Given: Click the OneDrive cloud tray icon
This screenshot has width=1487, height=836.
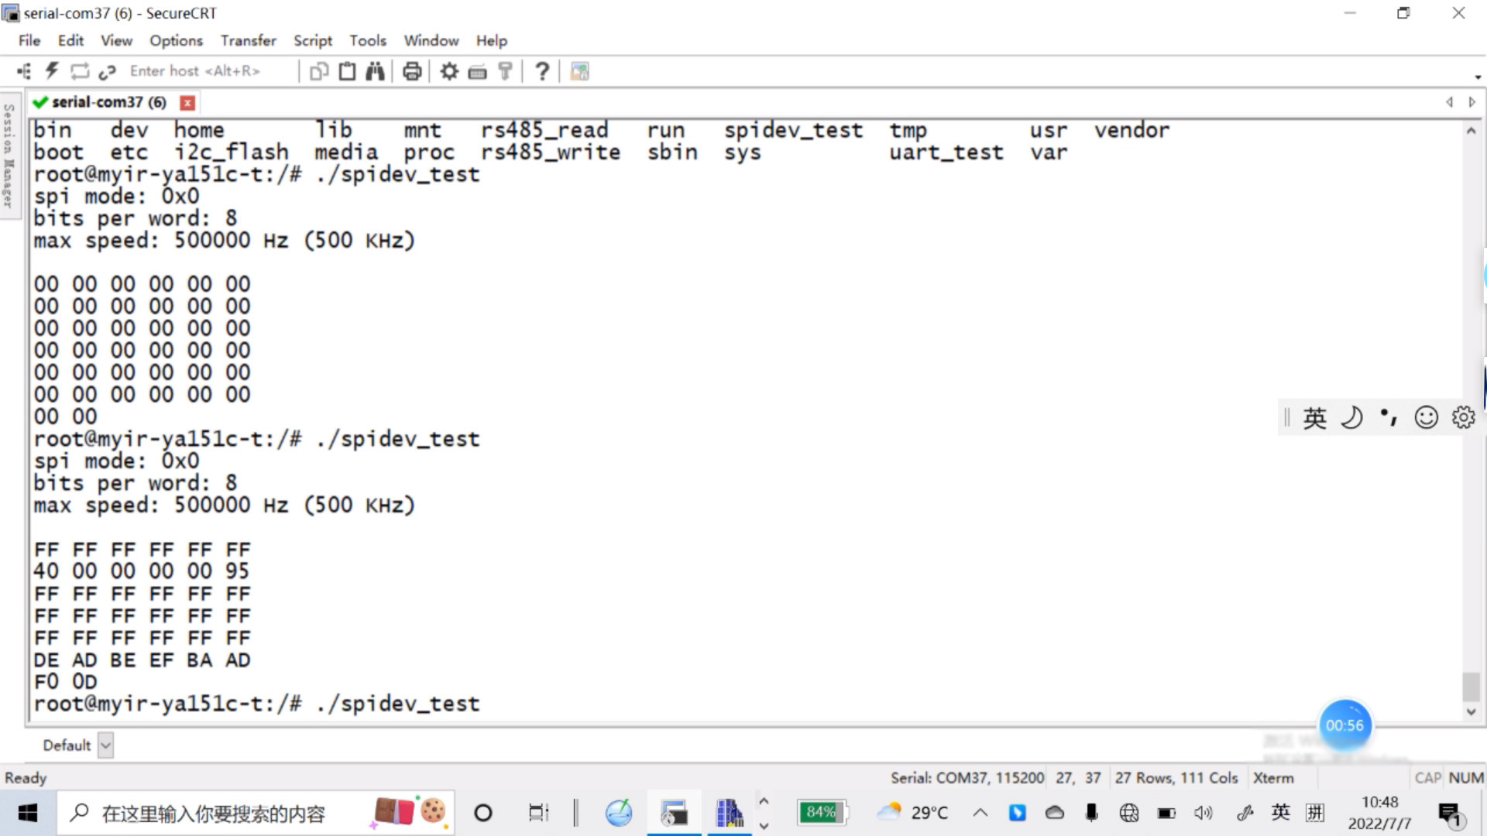Looking at the screenshot, I should 1054,812.
